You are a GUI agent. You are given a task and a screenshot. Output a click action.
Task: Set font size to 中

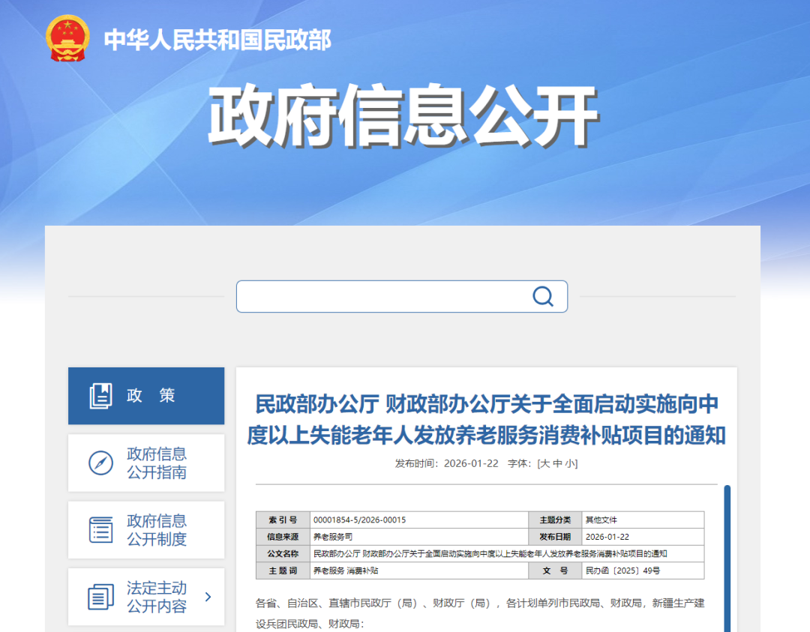coord(556,463)
